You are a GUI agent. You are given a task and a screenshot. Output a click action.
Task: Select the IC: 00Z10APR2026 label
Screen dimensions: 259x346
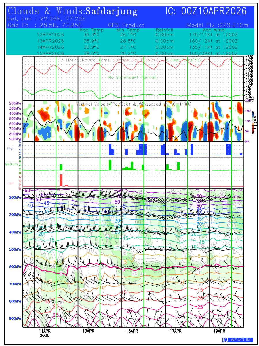(x=206, y=12)
